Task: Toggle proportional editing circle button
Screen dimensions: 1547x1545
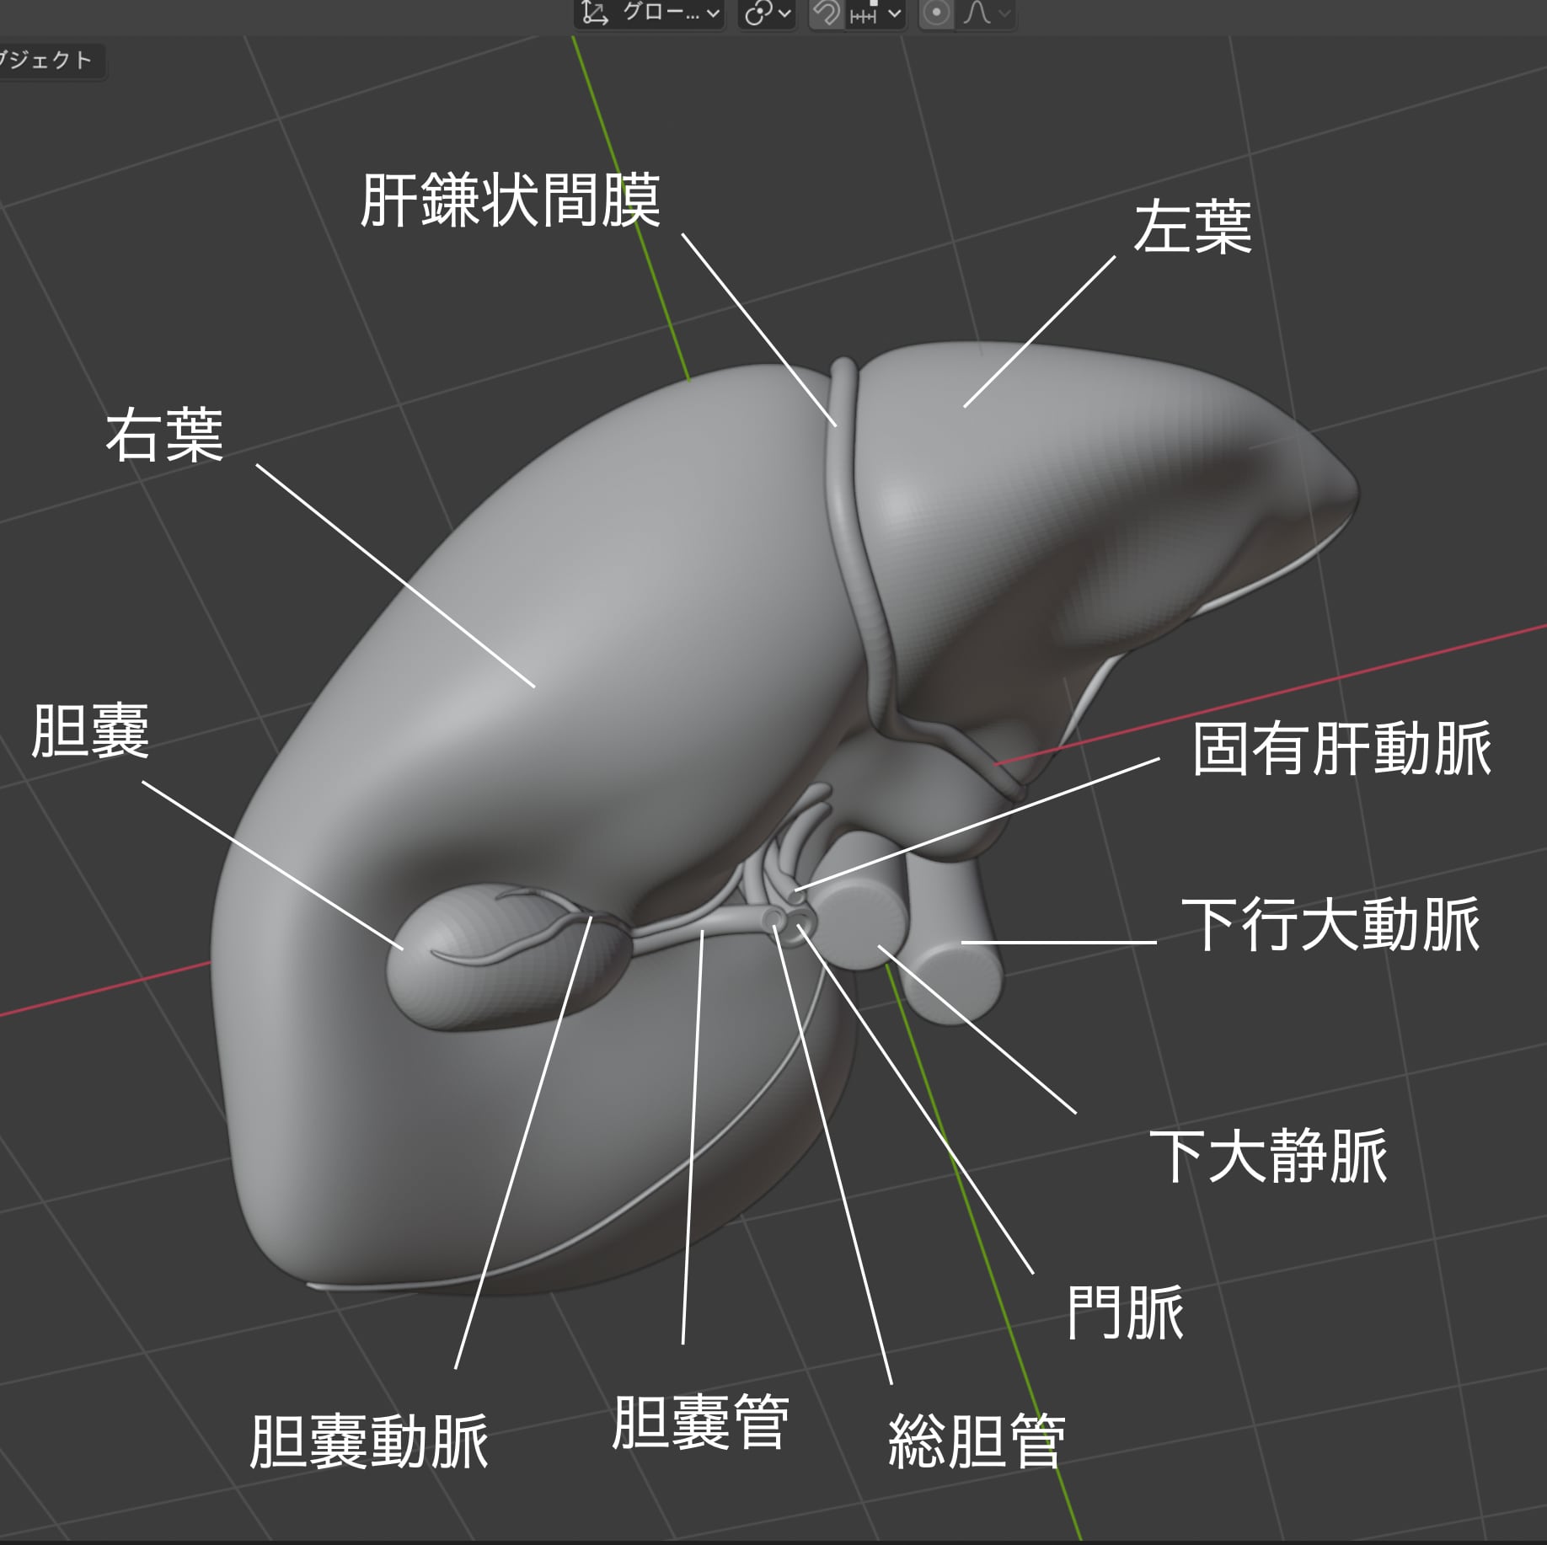Action: 936,13
